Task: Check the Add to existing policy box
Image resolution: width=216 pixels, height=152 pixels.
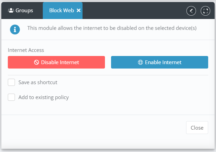Action: click(12, 97)
